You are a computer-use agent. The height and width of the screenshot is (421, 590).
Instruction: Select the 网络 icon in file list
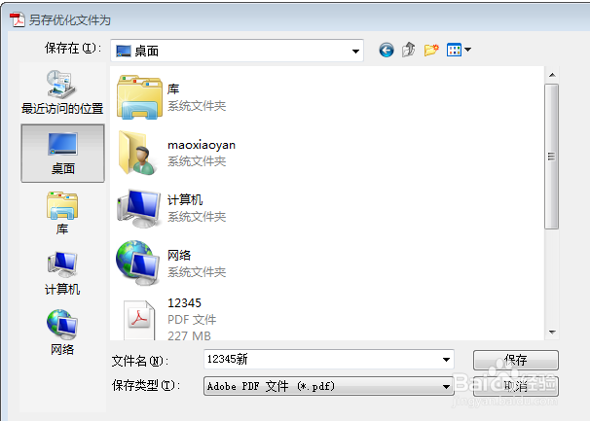pos(137,263)
